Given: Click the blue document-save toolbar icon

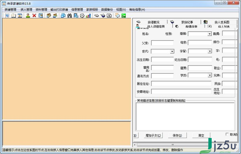Looking at the screenshot, I should point(76,16).
